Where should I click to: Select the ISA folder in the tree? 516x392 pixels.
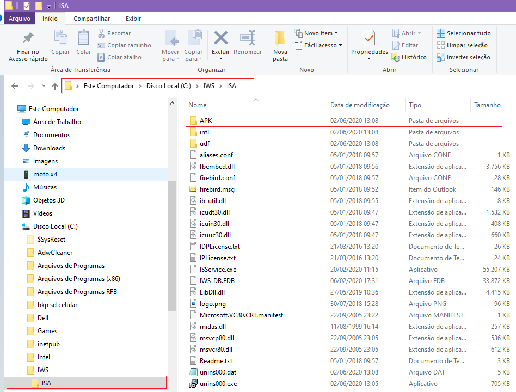coord(87,383)
